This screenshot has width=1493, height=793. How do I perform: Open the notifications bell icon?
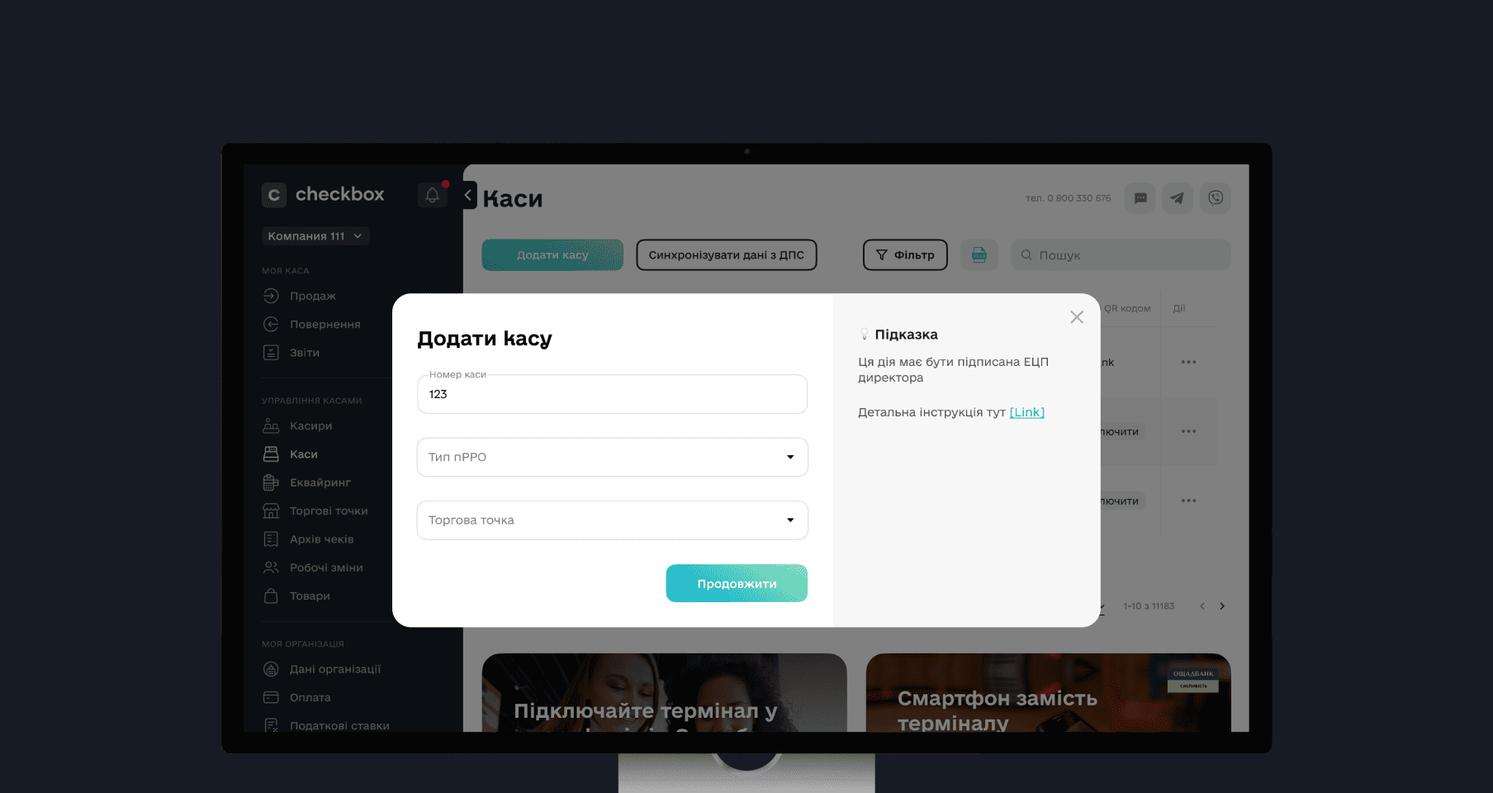432,195
